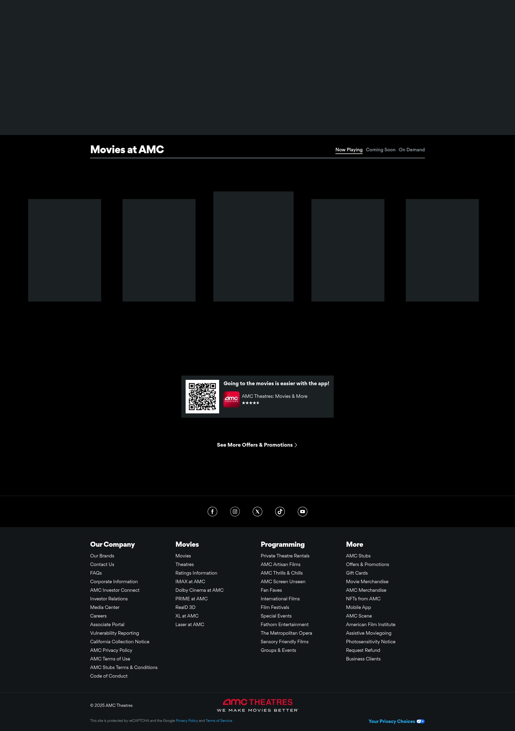This screenshot has height=731, width=515.
Task: Open AMC Thrills & Chills link
Action: point(282,573)
